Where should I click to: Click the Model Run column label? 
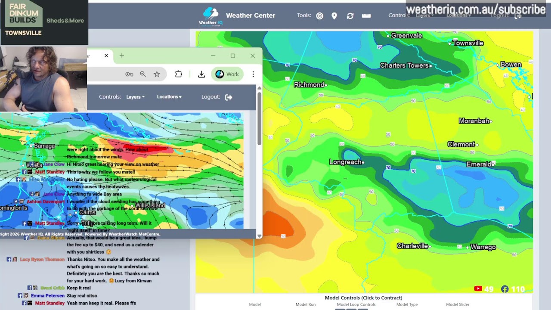306,304
